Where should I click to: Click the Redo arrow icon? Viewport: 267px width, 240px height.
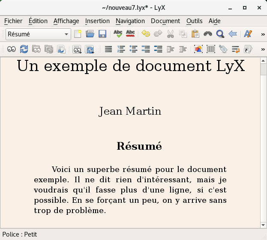pyautogui.click(x=158, y=34)
